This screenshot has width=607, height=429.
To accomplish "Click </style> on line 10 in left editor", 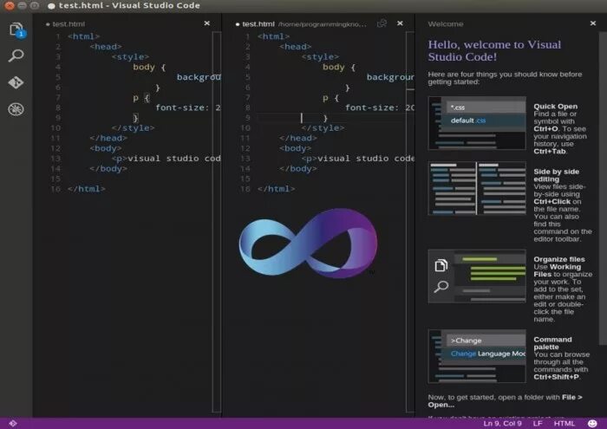I will pos(133,128).
